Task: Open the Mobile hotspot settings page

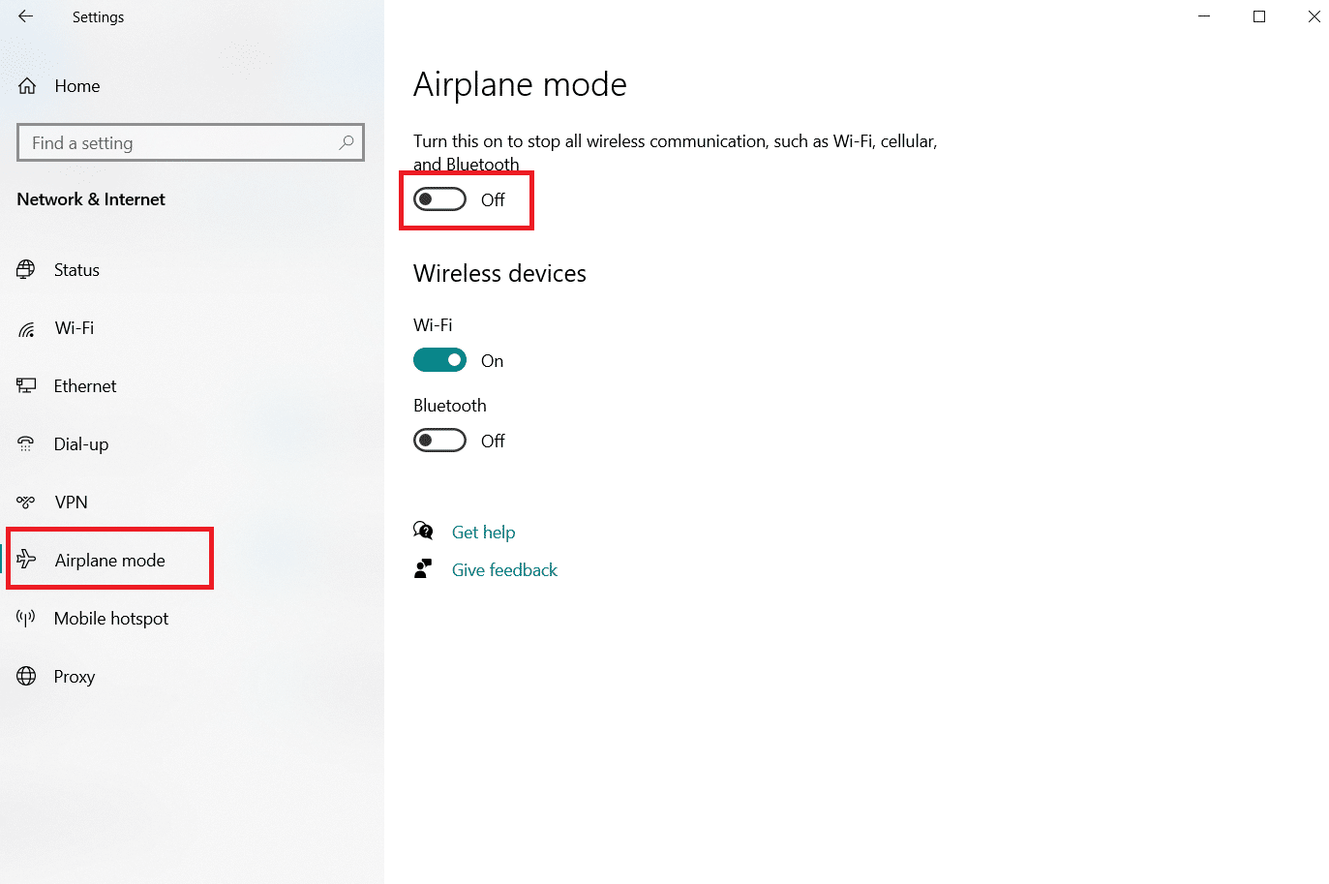Action: 111,618
